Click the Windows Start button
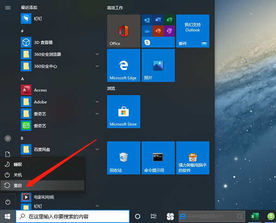Screen dimensions: 276x223 coord(7,217)
